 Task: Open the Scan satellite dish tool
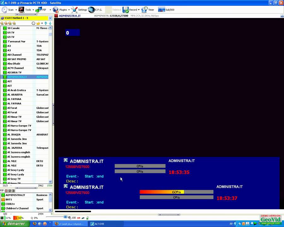[x=8, y=10]
